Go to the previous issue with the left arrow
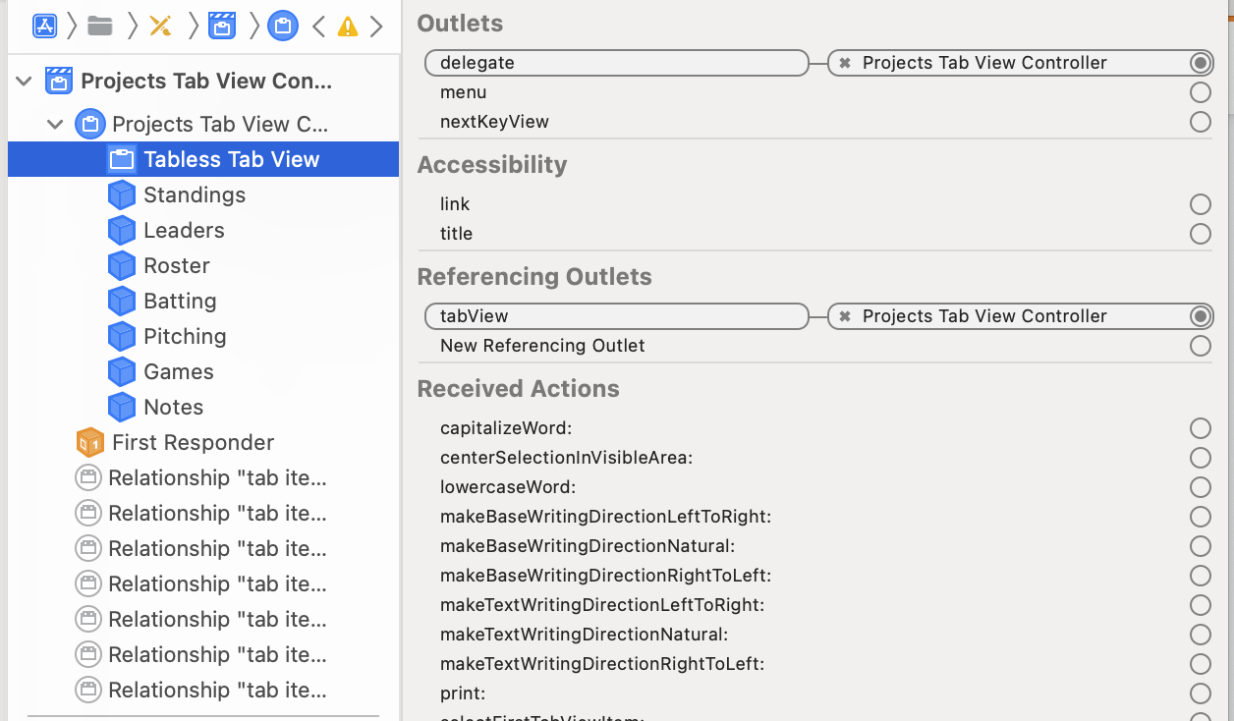This screenshot has height=721, width=1234. (318, 27)
